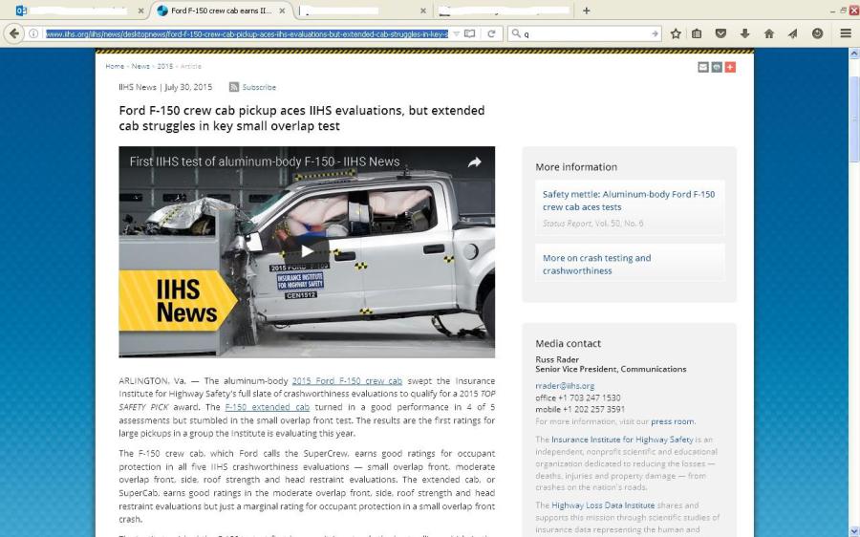Expand the URL history dropdown arrow
The image size is (860, 537).
(x=457, y=33)
